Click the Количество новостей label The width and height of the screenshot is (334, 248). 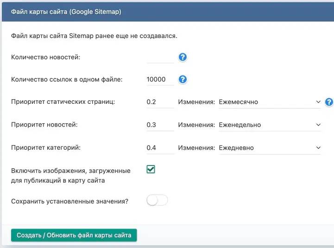click(x=45, y=57)
